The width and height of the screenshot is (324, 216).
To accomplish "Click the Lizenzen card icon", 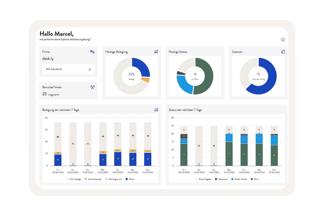I will 283,52.
